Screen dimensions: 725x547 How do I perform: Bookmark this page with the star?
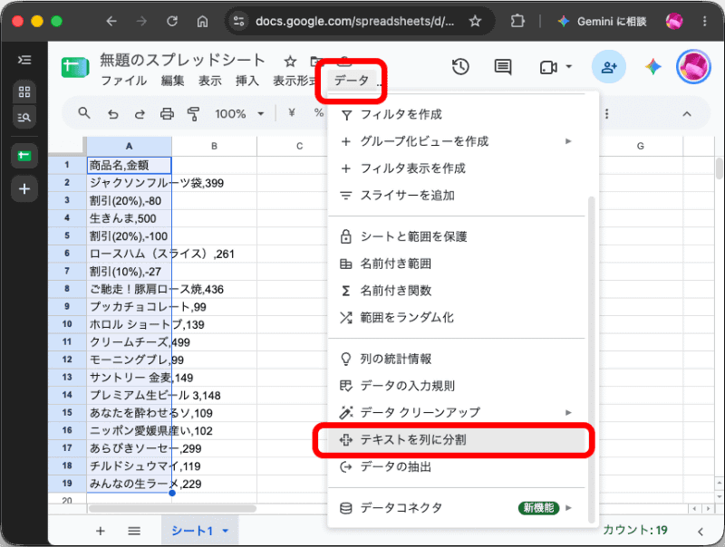[475, 21]
